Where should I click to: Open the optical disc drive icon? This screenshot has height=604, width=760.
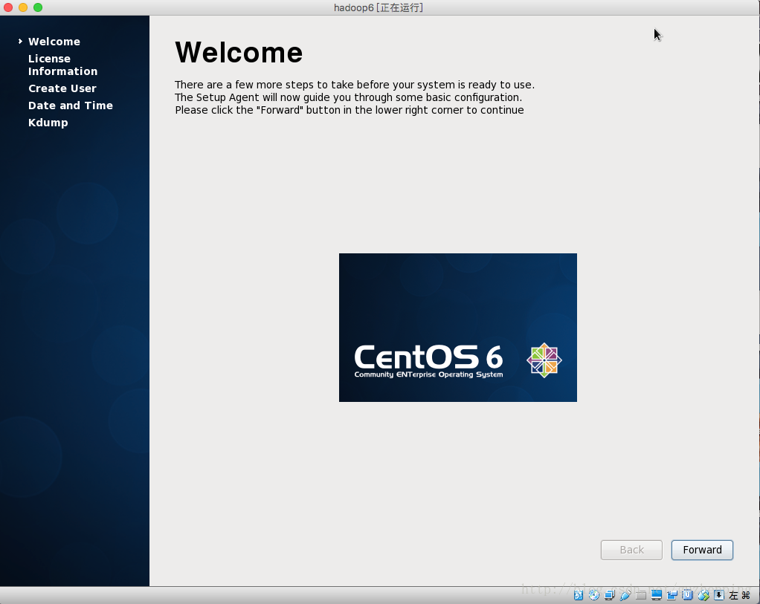(x=593, y=595)
